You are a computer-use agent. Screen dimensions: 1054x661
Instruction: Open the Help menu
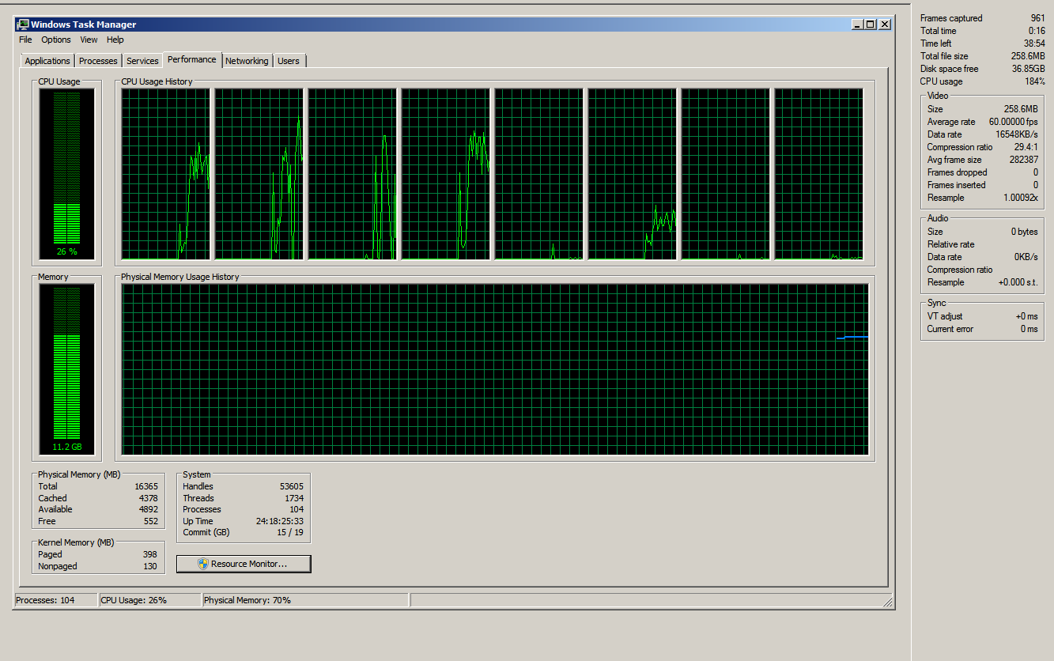[x=115, y=40]
